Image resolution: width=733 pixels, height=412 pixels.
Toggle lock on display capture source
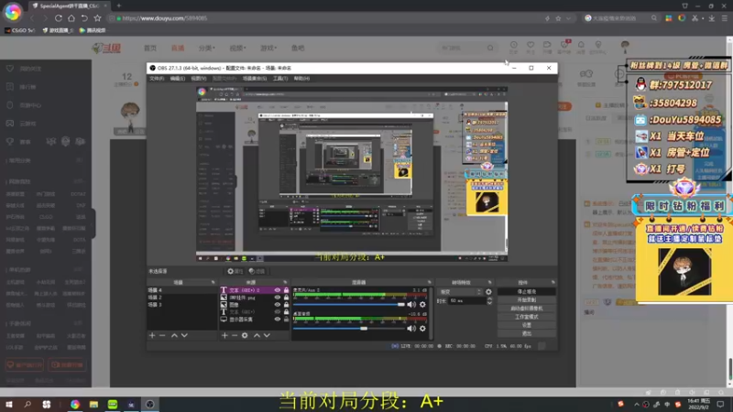tap(286, 320)
